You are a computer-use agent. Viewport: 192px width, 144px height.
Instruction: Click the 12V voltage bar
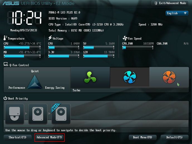[99, 56]
